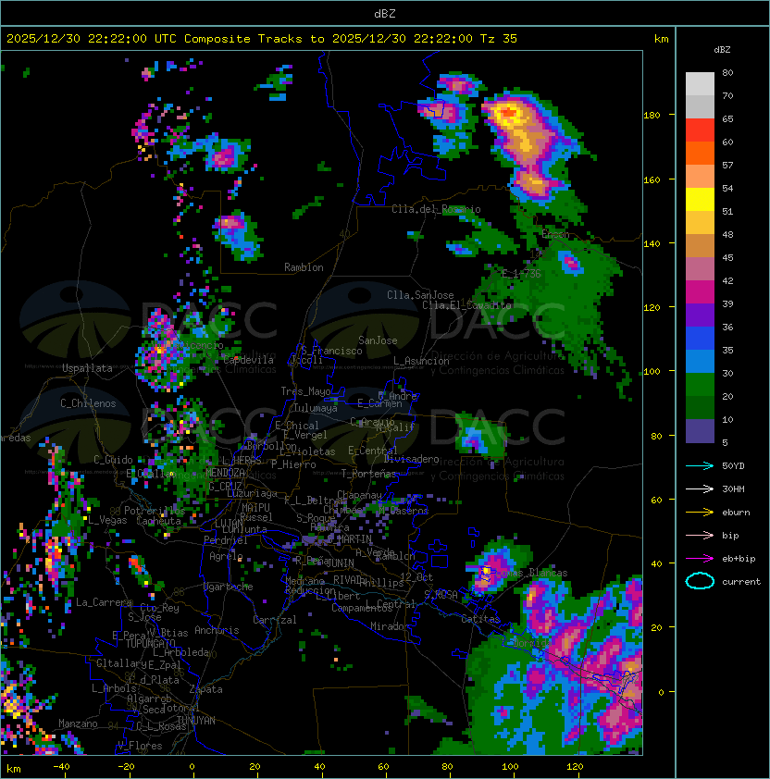Click the '65' value on the color scale
The image size is (770, 779).
pos(727,118)
